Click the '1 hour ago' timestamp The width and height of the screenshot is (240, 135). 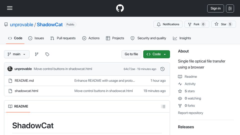click(158, 81)
